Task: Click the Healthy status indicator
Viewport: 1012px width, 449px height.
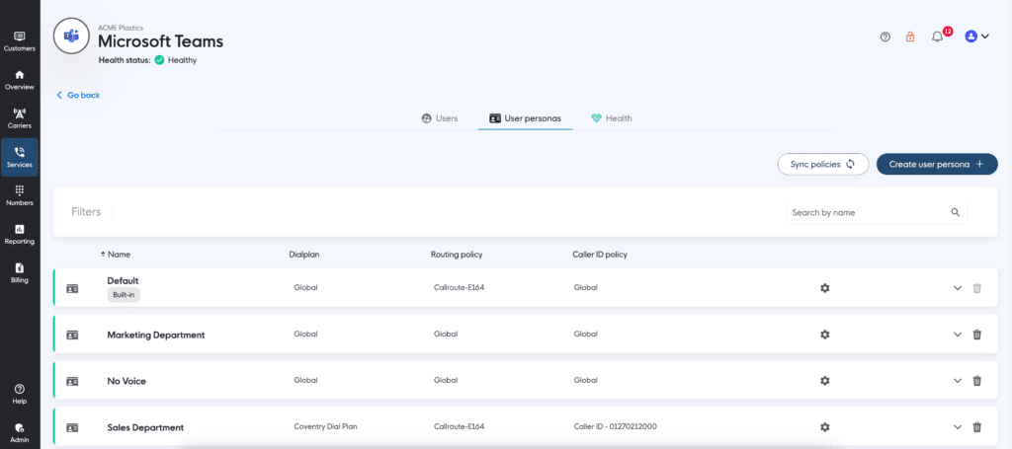Action: click(x=176, y=60)
